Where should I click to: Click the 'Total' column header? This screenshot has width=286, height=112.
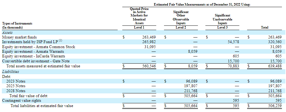click(265, 27)
